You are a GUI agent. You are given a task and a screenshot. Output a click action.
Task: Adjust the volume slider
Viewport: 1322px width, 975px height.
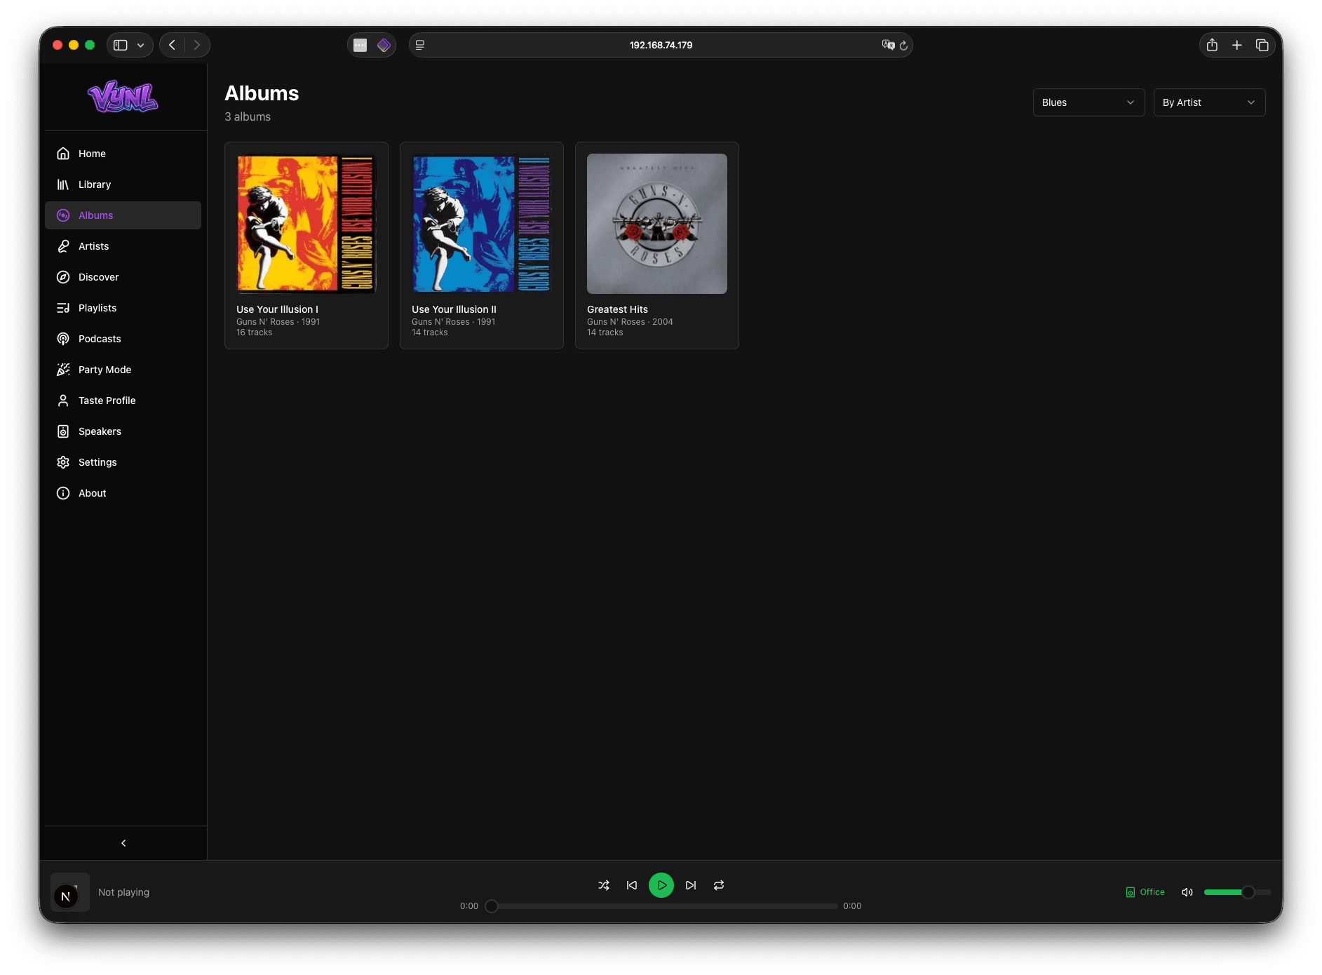[x=1237, y=892]
